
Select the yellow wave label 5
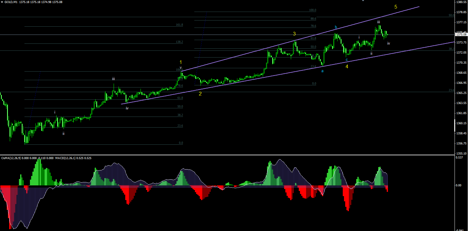[396, 7]
